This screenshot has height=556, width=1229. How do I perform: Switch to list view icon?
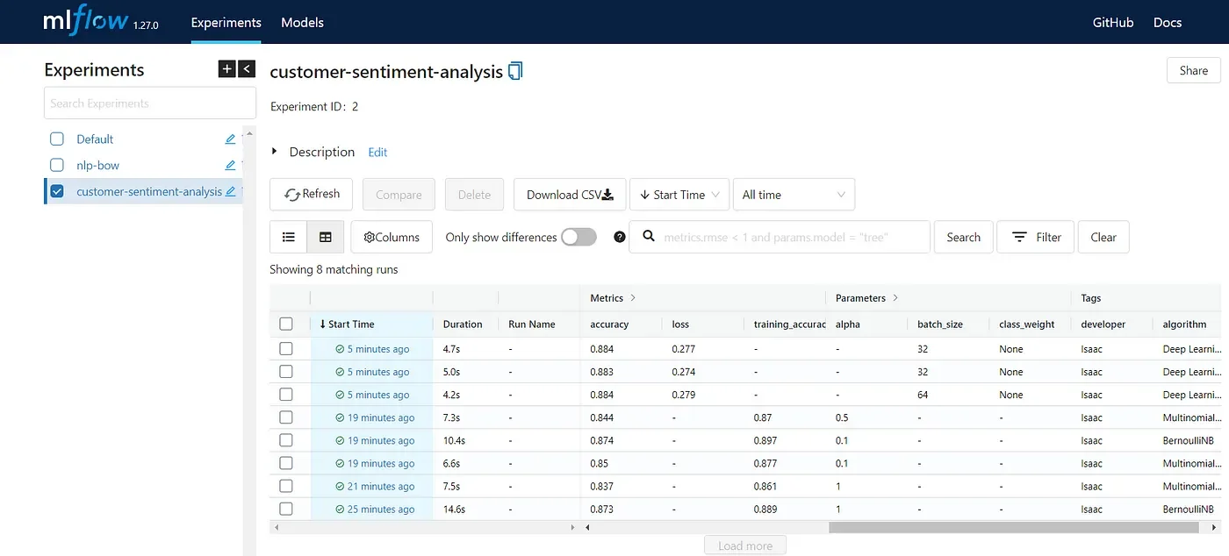pyautogui.click(x=288, y=237)
